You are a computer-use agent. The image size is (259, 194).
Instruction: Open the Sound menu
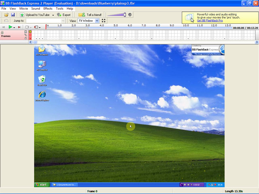(x=36, y=8)
